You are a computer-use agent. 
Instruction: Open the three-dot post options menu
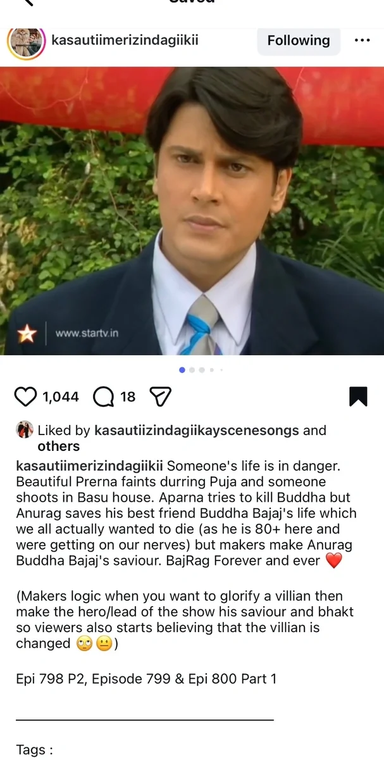tap(362, 40)
